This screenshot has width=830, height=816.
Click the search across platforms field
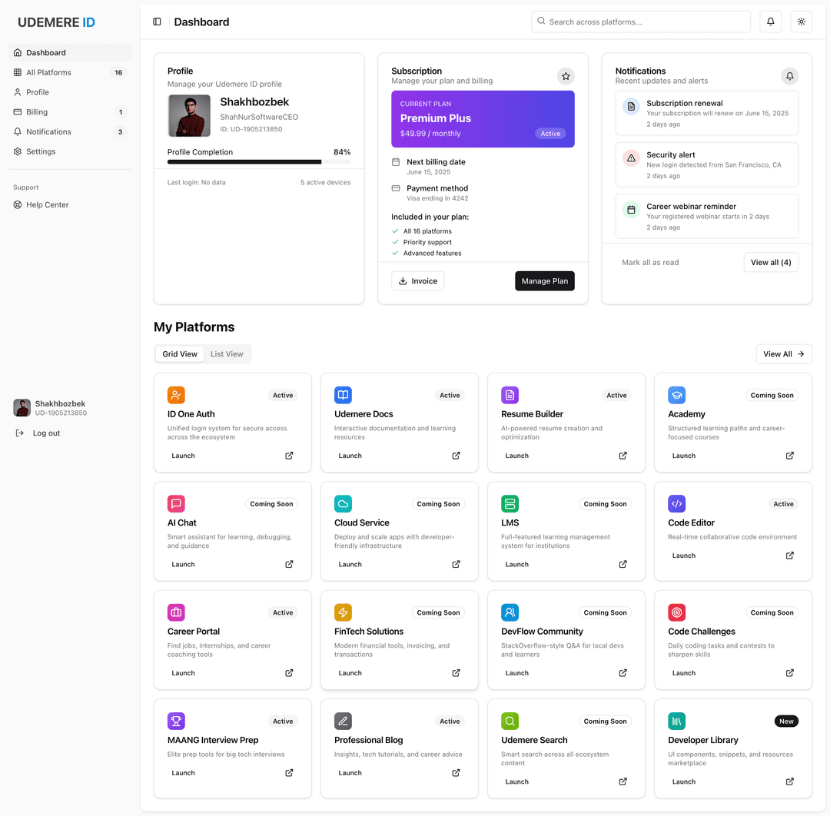[x=640, y=22]
